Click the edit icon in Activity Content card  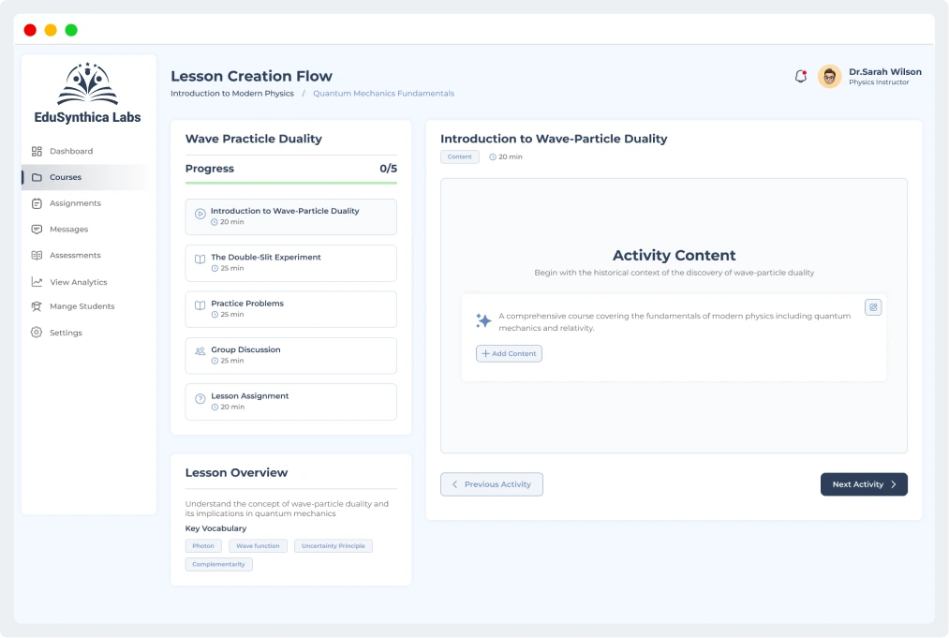coord(872,307)
